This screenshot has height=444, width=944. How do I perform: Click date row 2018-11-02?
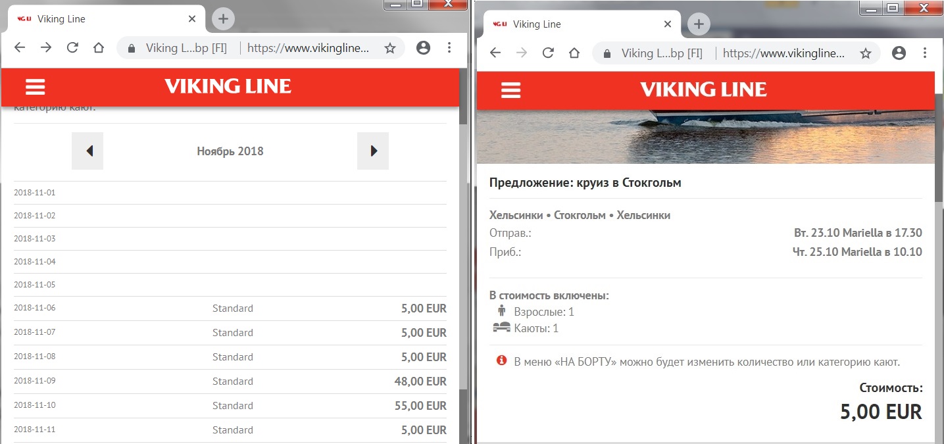pyautogui.click(x=230, y=216)
